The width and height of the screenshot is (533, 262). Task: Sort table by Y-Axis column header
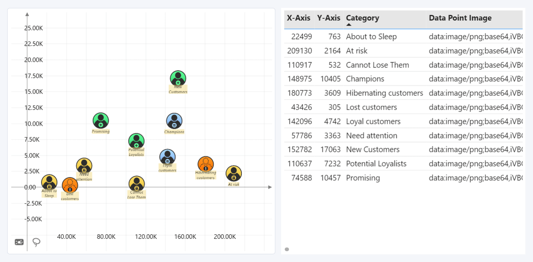[x=328, y=18]
